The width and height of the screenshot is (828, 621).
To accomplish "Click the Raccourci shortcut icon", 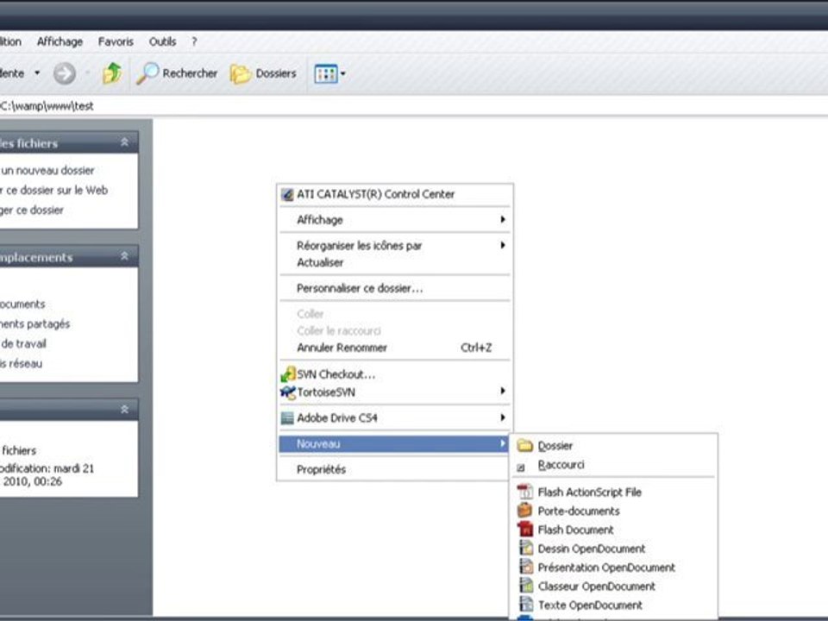I will (521, 467).
